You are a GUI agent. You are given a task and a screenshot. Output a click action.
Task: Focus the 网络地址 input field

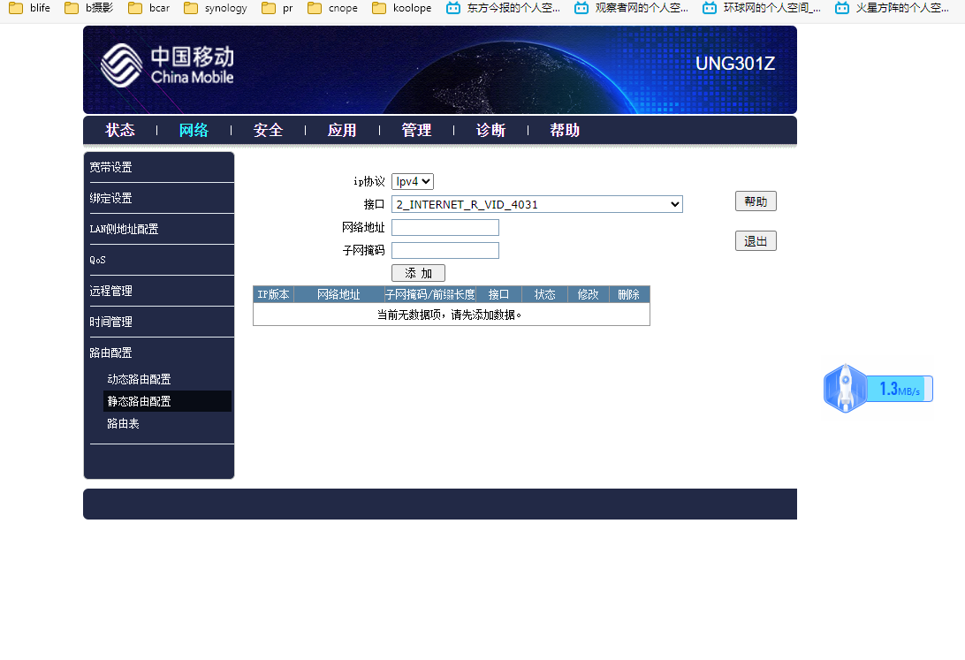(x=445, y=228)
